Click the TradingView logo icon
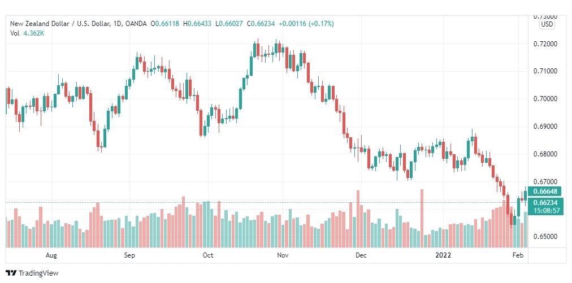572x283 pixels. tap(11, 273)
